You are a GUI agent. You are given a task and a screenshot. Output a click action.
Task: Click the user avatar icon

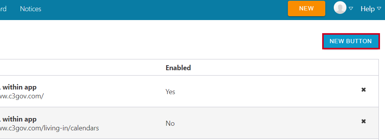coord(340,8)
